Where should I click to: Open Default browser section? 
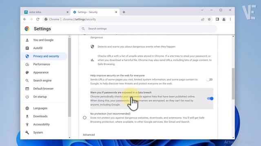tap(44, 88)
